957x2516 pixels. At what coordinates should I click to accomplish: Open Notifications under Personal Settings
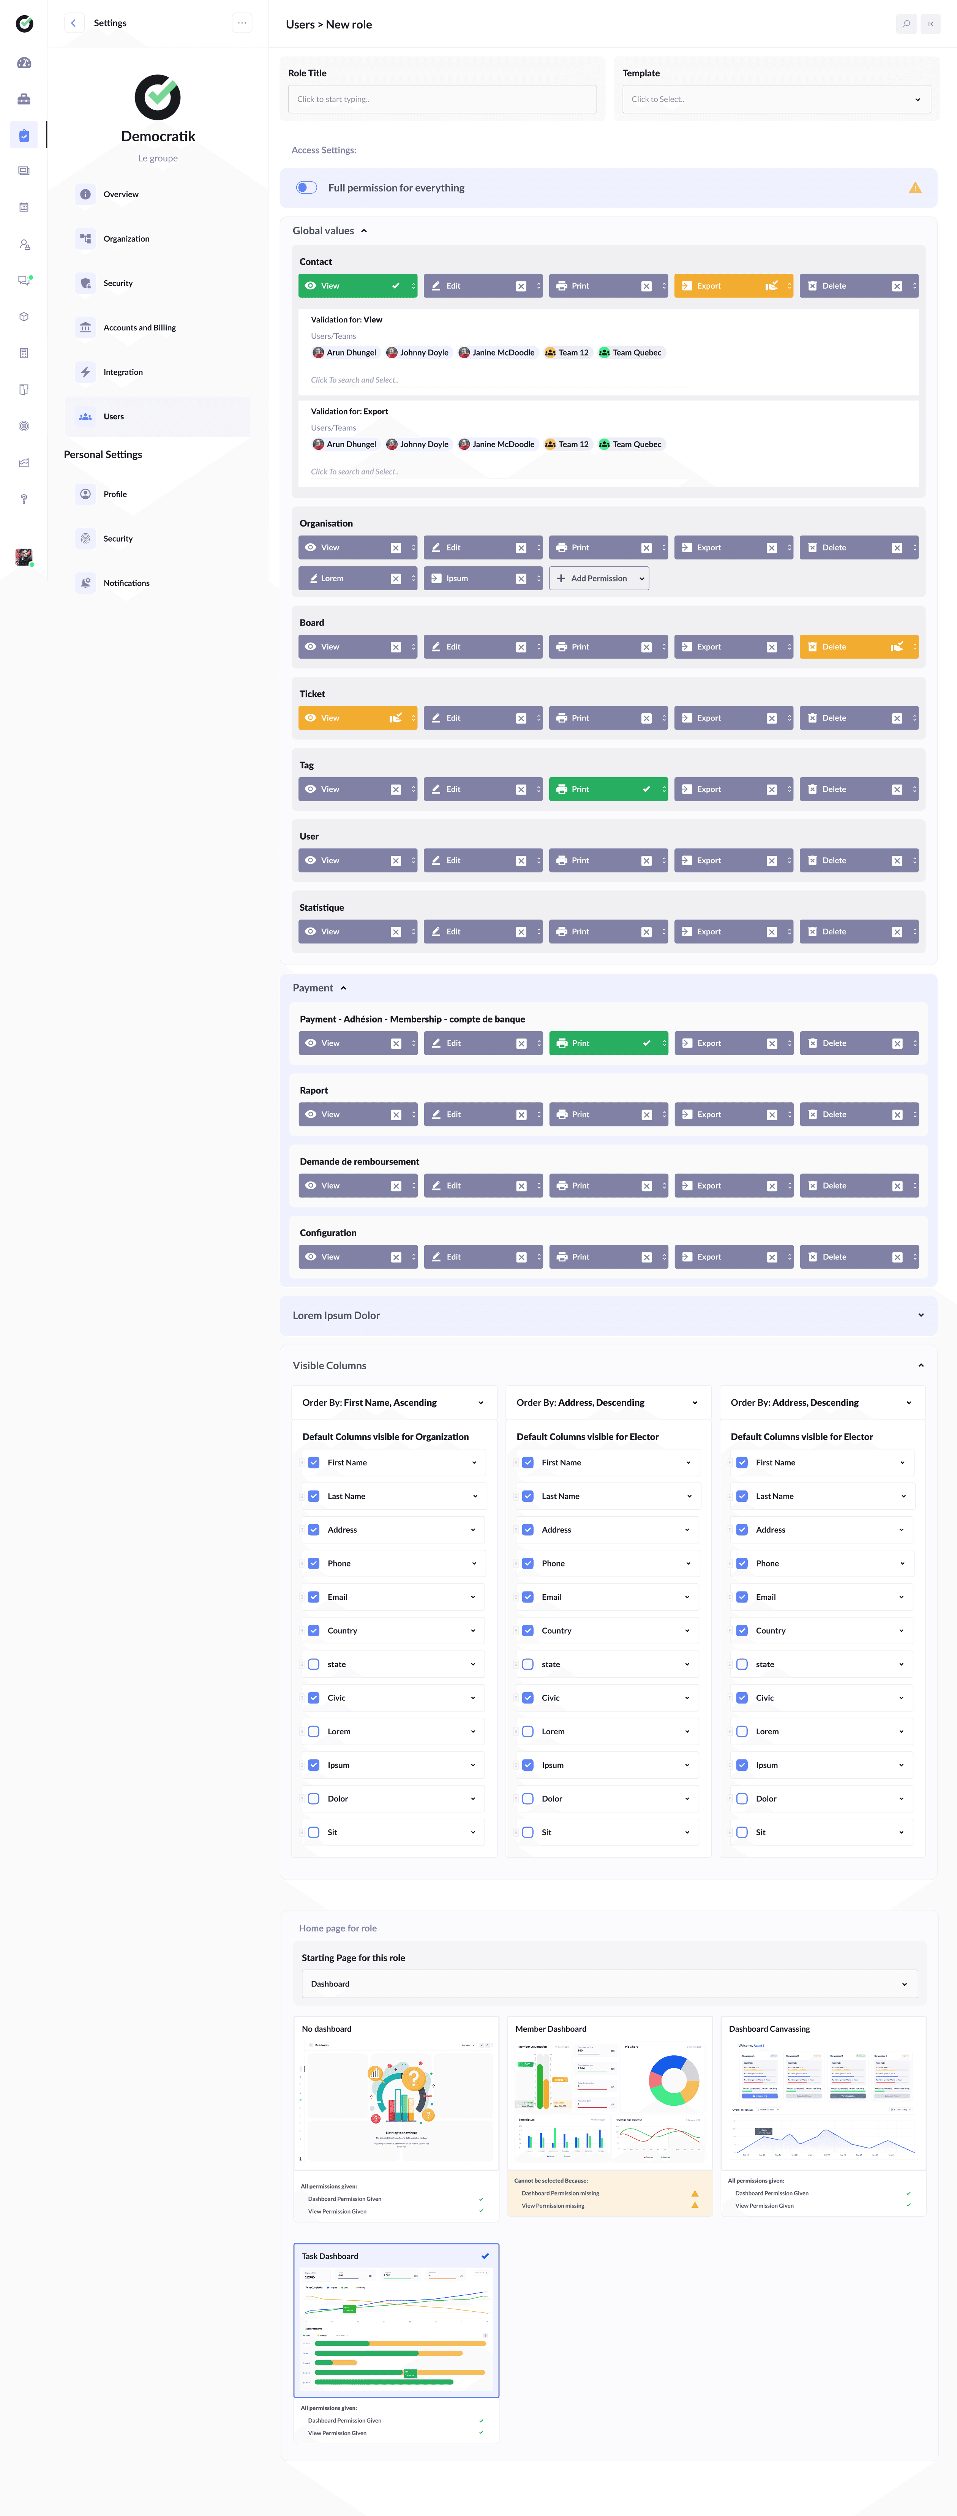click(x=157, y=583)
